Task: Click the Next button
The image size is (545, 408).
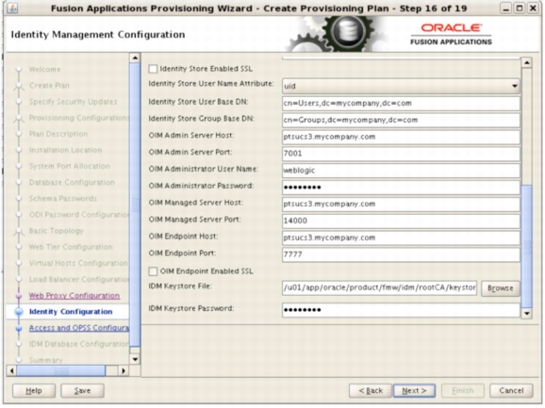Action: [x=414, y=391]
